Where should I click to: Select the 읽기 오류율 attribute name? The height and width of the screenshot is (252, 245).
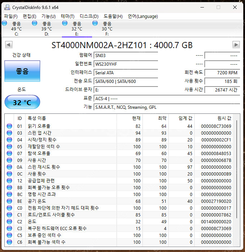point(39,126)
